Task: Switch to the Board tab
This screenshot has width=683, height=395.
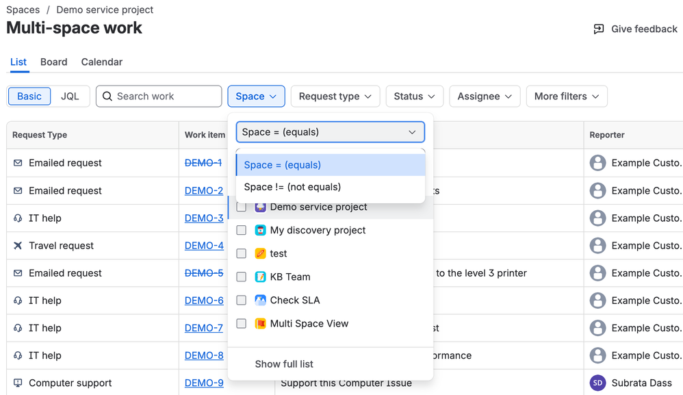Action: (x=53, y=62)
